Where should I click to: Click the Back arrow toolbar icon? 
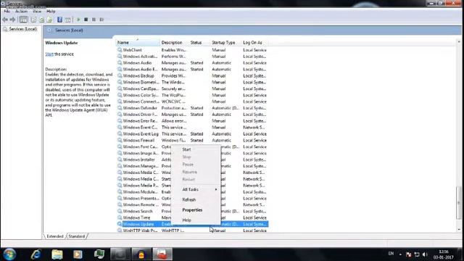coord(5,20)
